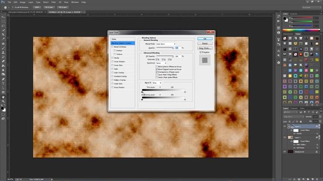The image size is (323, 181).
Task: Click the Fit Screen button
Action: (49, 7)
